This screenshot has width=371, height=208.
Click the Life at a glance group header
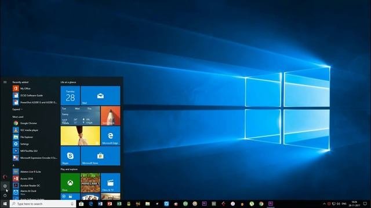click(x=68, y=82)
